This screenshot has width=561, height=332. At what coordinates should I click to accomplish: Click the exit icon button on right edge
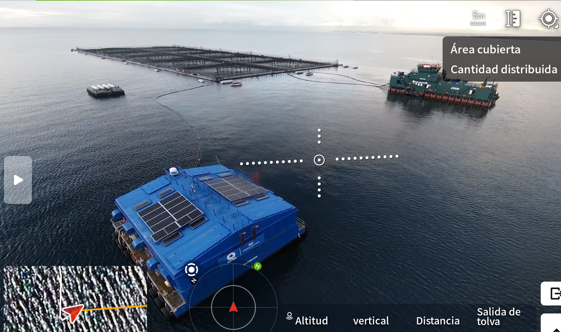tap(554, 293)
